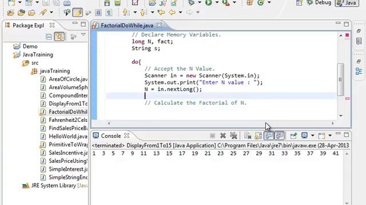The height and width of the screenshot is (205, 366).
Task: Click the New Java Package icon
Action: click(250, 3)
